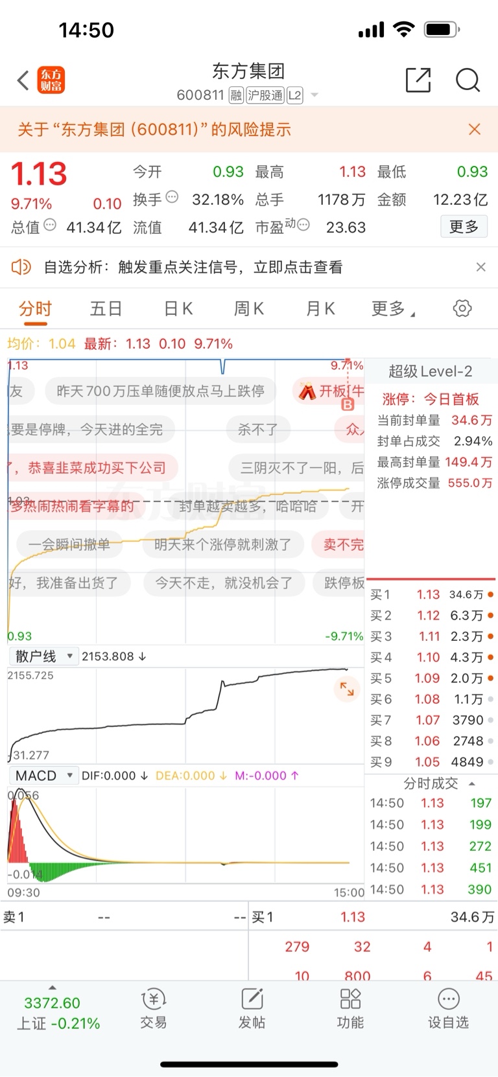Tap the 卖1 empty quote row
This screenshot has width=498, height=1077.
click(x=124, y=917)
